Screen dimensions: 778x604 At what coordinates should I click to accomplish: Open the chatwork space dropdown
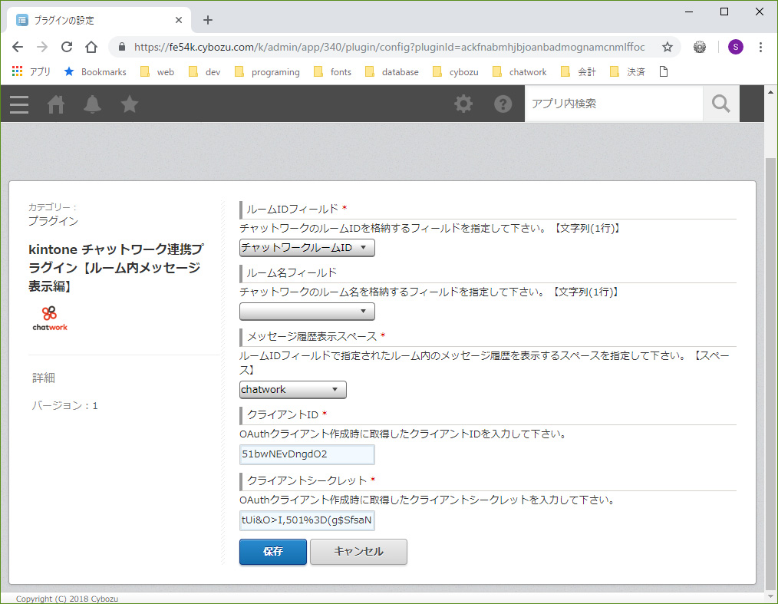point(293,390)
